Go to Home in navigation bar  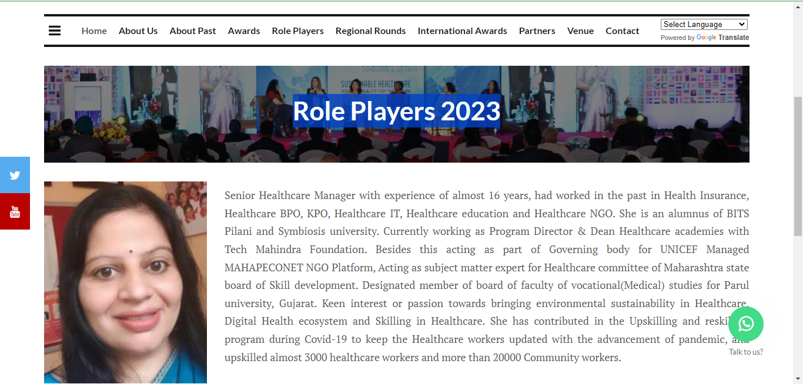(94, 31)
